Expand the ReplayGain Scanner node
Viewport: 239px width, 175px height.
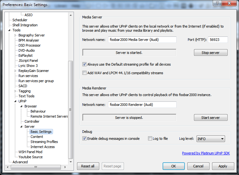coord(16,71)
